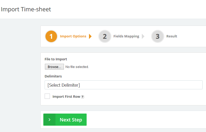Select the Import Options step label

pyautogui.click(x=73, y=36)
